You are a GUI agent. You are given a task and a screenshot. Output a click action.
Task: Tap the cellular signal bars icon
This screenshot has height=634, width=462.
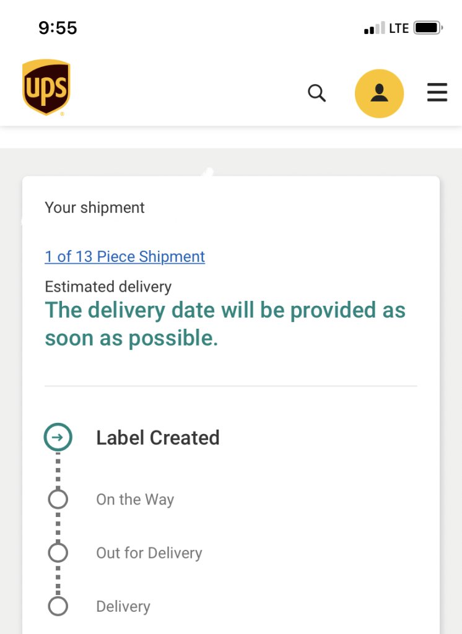pos(374,28)
